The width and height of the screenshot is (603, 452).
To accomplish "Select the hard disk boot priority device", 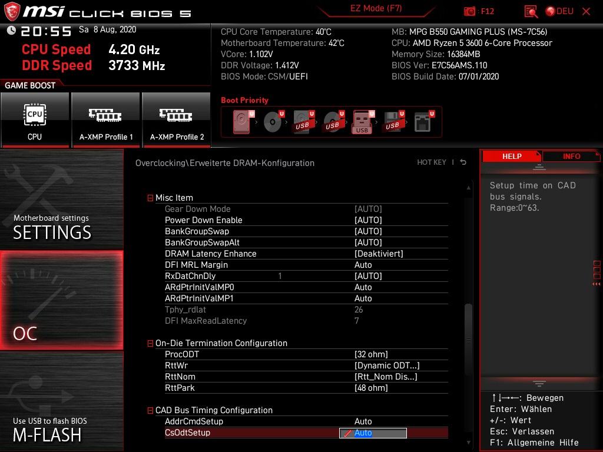I will point(243,122).
